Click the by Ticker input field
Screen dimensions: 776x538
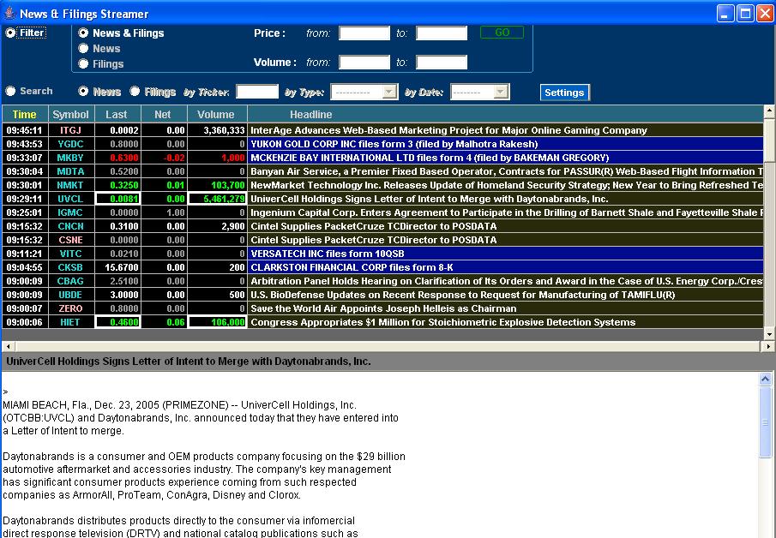coord(257,92)
